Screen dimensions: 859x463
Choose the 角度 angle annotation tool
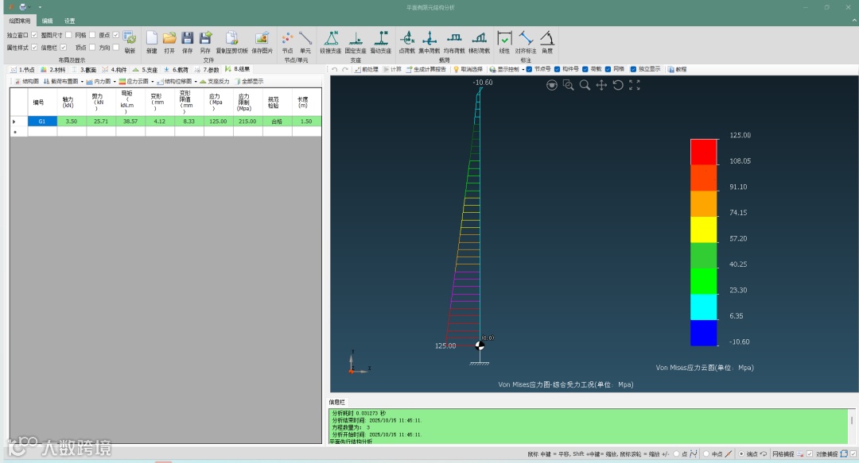(547, 38)
